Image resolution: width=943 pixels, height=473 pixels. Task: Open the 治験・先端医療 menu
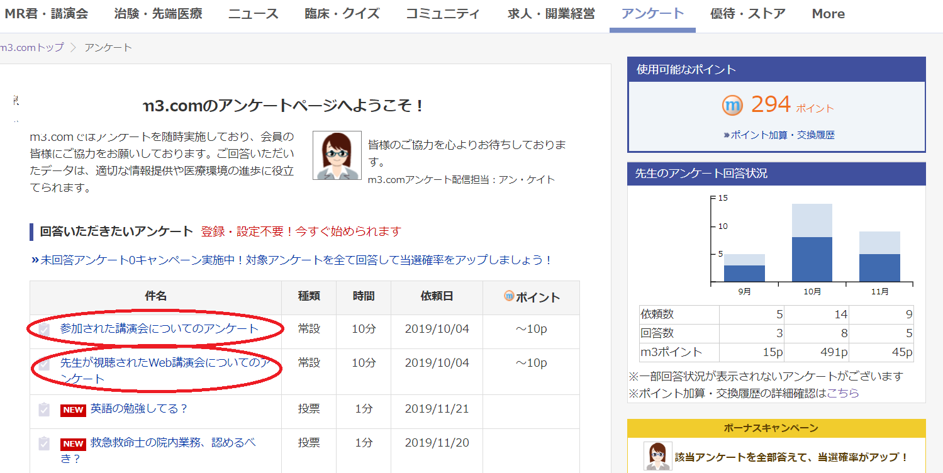click(x=159, y=14)
